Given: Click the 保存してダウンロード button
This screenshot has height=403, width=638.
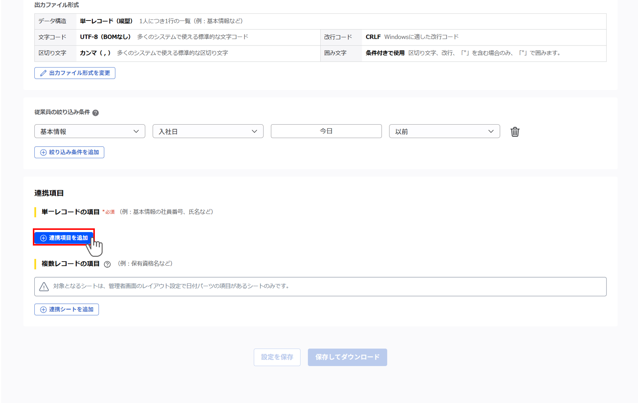Looking at the screenshot, I should [x=347, y=357].
